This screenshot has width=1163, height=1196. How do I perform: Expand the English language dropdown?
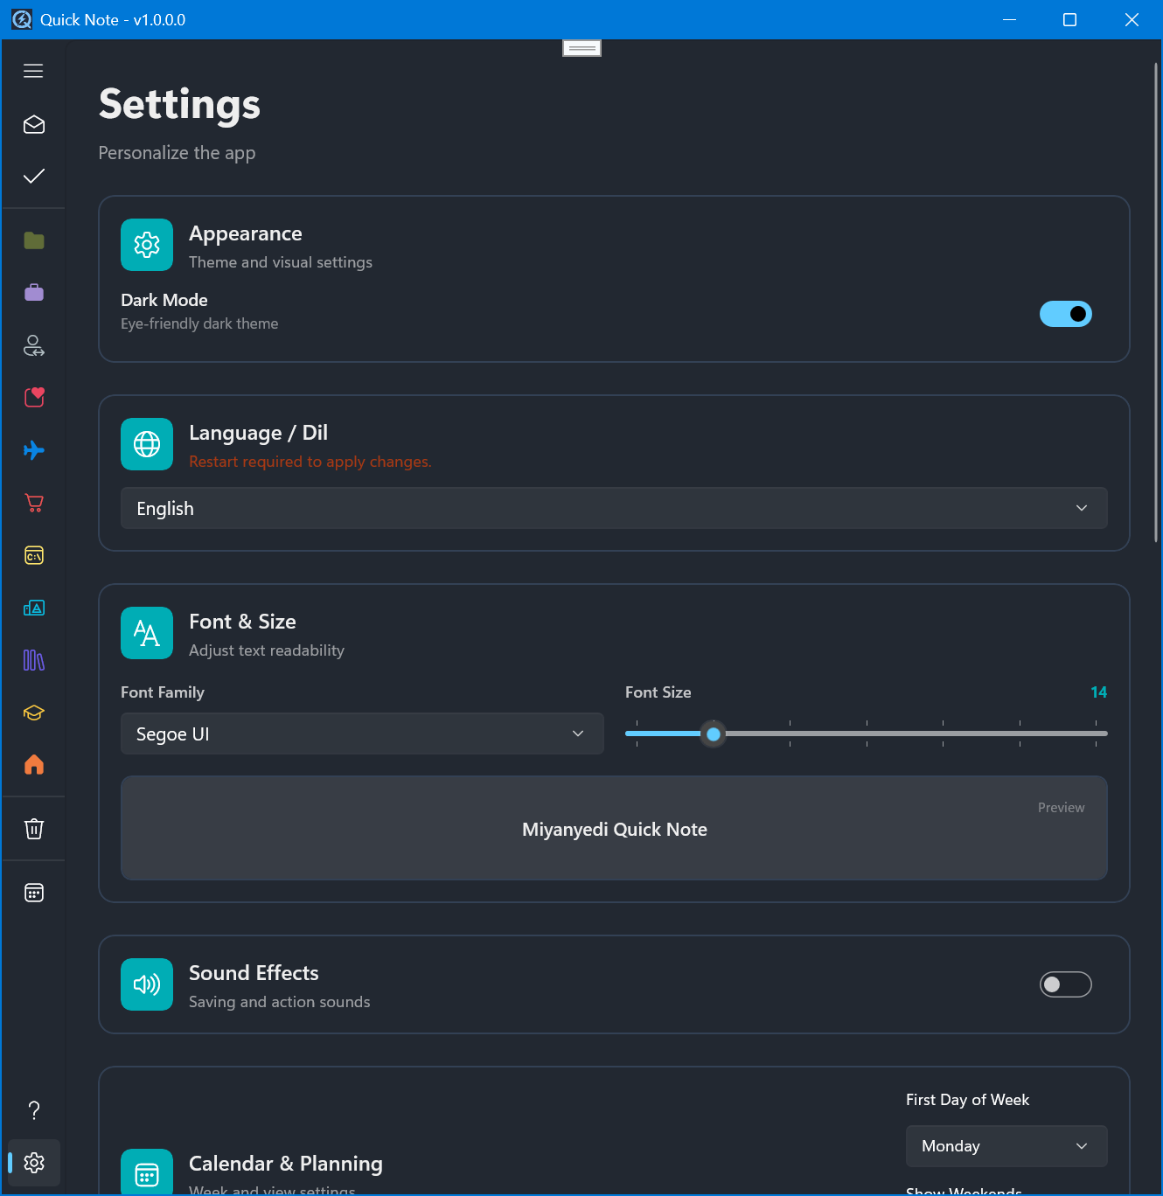pos(614,508)
